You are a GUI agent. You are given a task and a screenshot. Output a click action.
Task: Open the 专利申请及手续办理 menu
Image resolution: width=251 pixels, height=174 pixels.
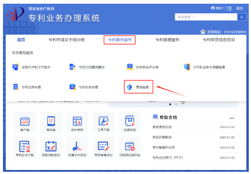point(66,40)
